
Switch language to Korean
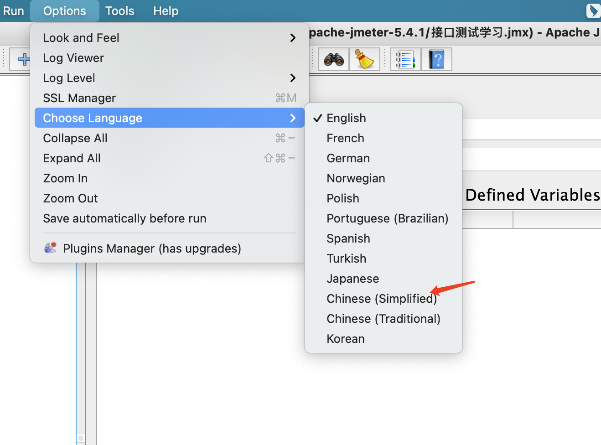(x=383, y=339)
